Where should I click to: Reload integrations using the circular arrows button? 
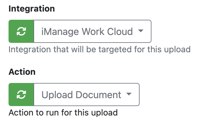click(x=21, y=31)
